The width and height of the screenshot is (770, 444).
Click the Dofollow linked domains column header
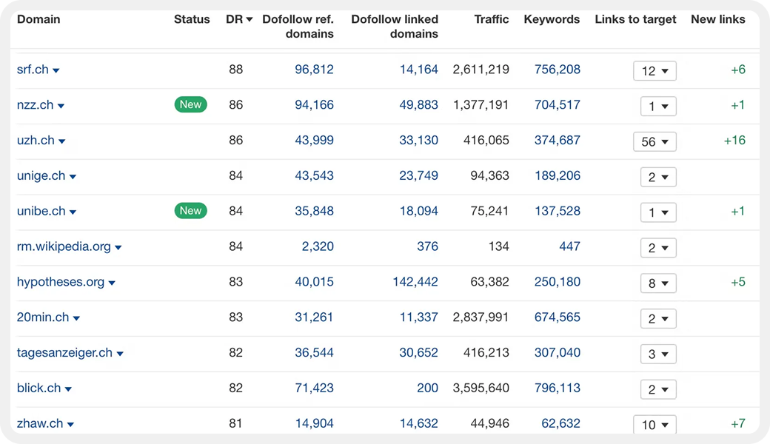(395, 27)
